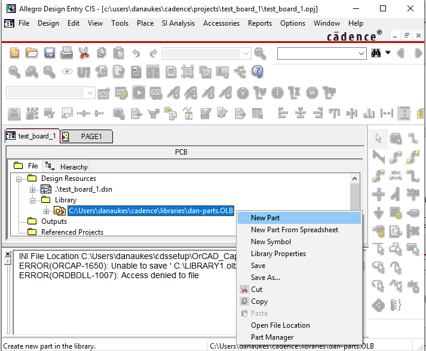426x351 pixels.
Task: Click the green V voltage marker icon
Action: 243,93
